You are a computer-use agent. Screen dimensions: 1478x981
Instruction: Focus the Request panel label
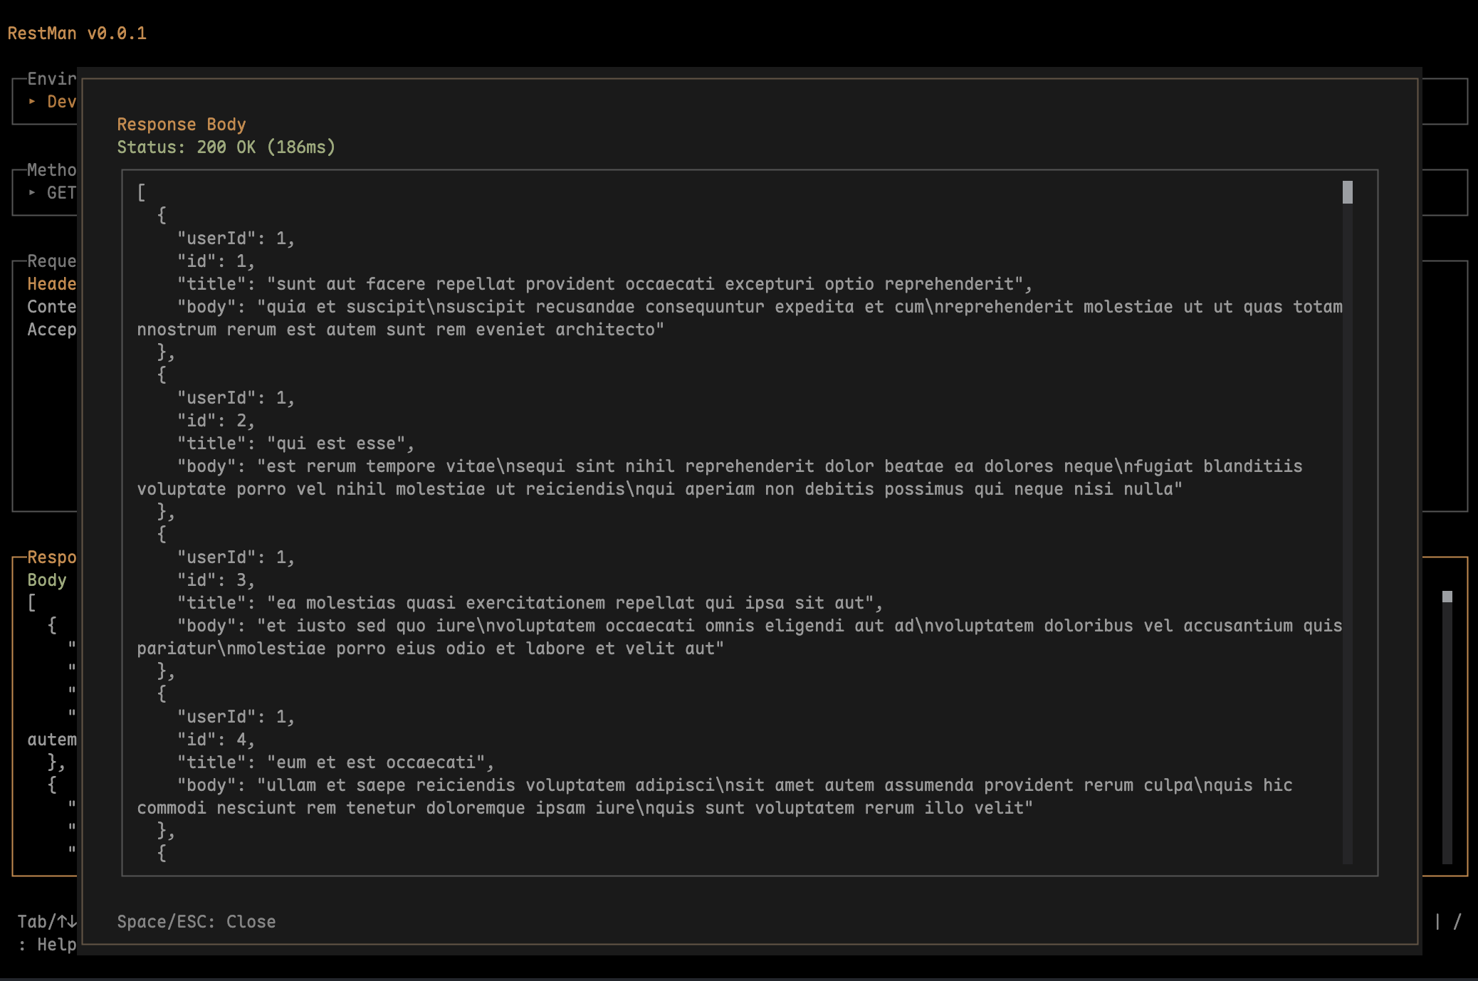pyautogui.click(x=51, y=261)
